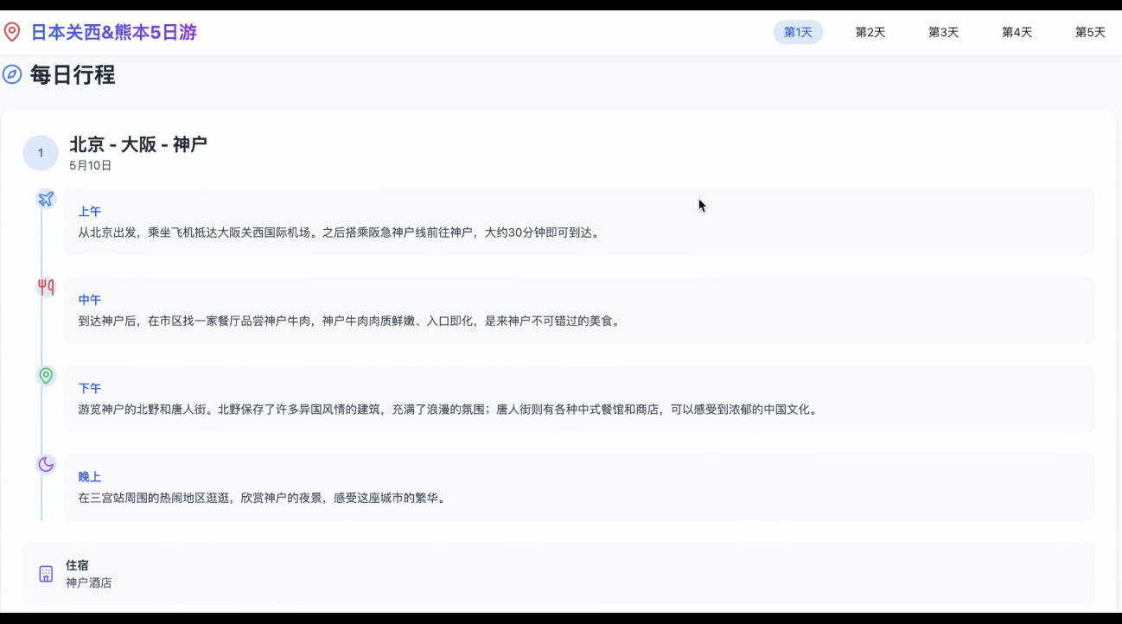This screenshot has width=1122, height=624.
Task: Click the 中午 label
Action: [x=90, y=300]
